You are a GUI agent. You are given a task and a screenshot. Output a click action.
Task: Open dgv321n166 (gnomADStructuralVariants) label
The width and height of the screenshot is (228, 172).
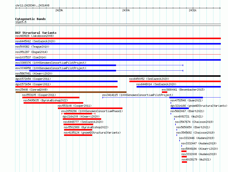pyautogui.click(x=199, y=106)
